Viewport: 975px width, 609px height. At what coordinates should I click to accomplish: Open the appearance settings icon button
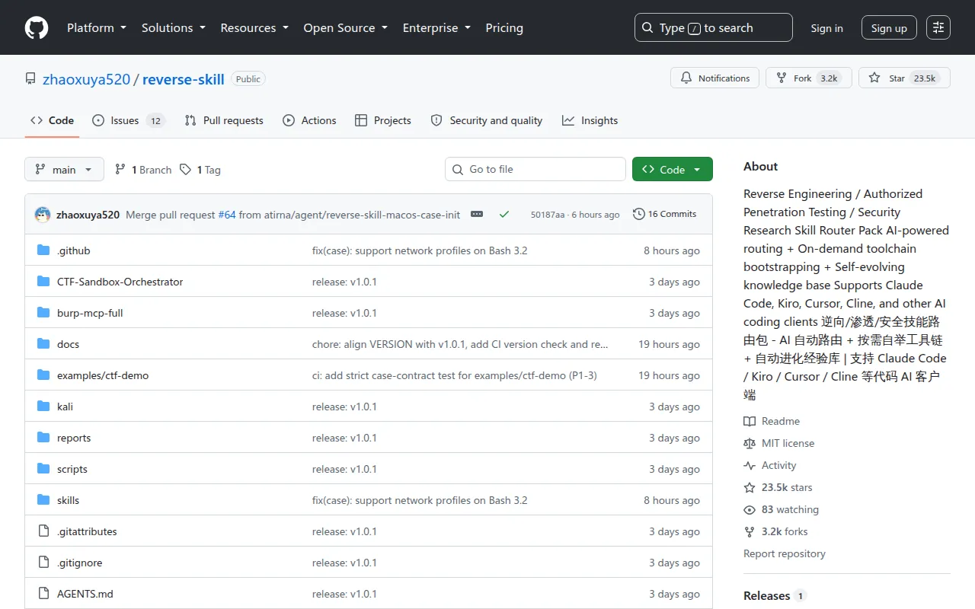point(938,27)
